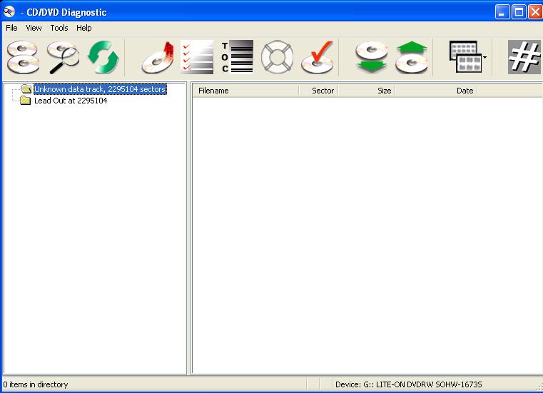Viewport: 543px width, 393px height.
Task: Open the Tools menu
Action: pos(59,28)
